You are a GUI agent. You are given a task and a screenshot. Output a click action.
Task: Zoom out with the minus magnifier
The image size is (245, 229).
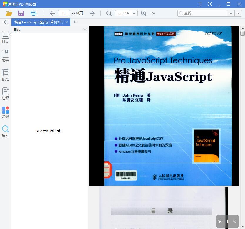[x=109, y=13]
